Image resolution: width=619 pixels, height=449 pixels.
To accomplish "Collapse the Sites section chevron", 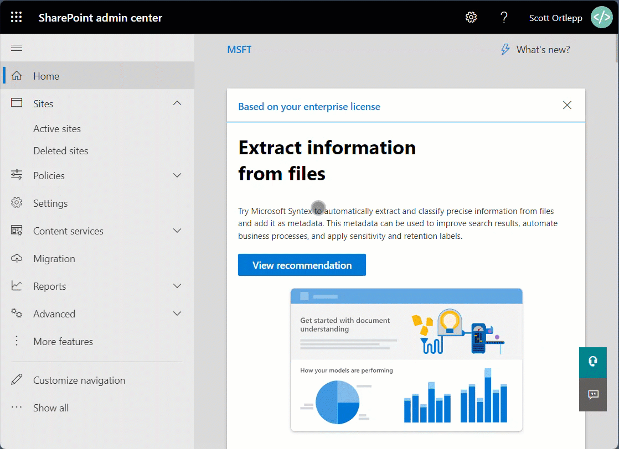I will tap(177, 103).
